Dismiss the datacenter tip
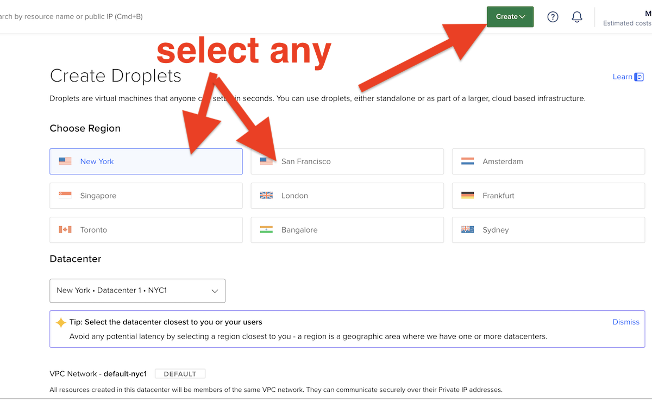 pyautogui.click(x=626, y=322)
